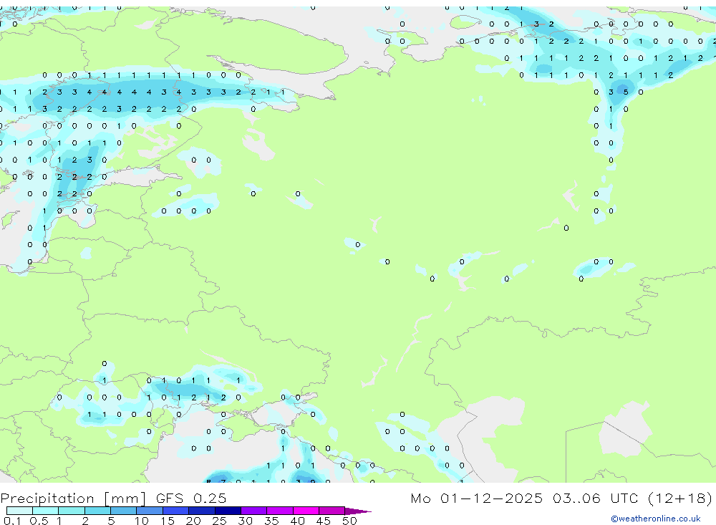Click the '(12+18)' forecast run label
The height and width of the screenshot is (525, 716).
[680, 498]
